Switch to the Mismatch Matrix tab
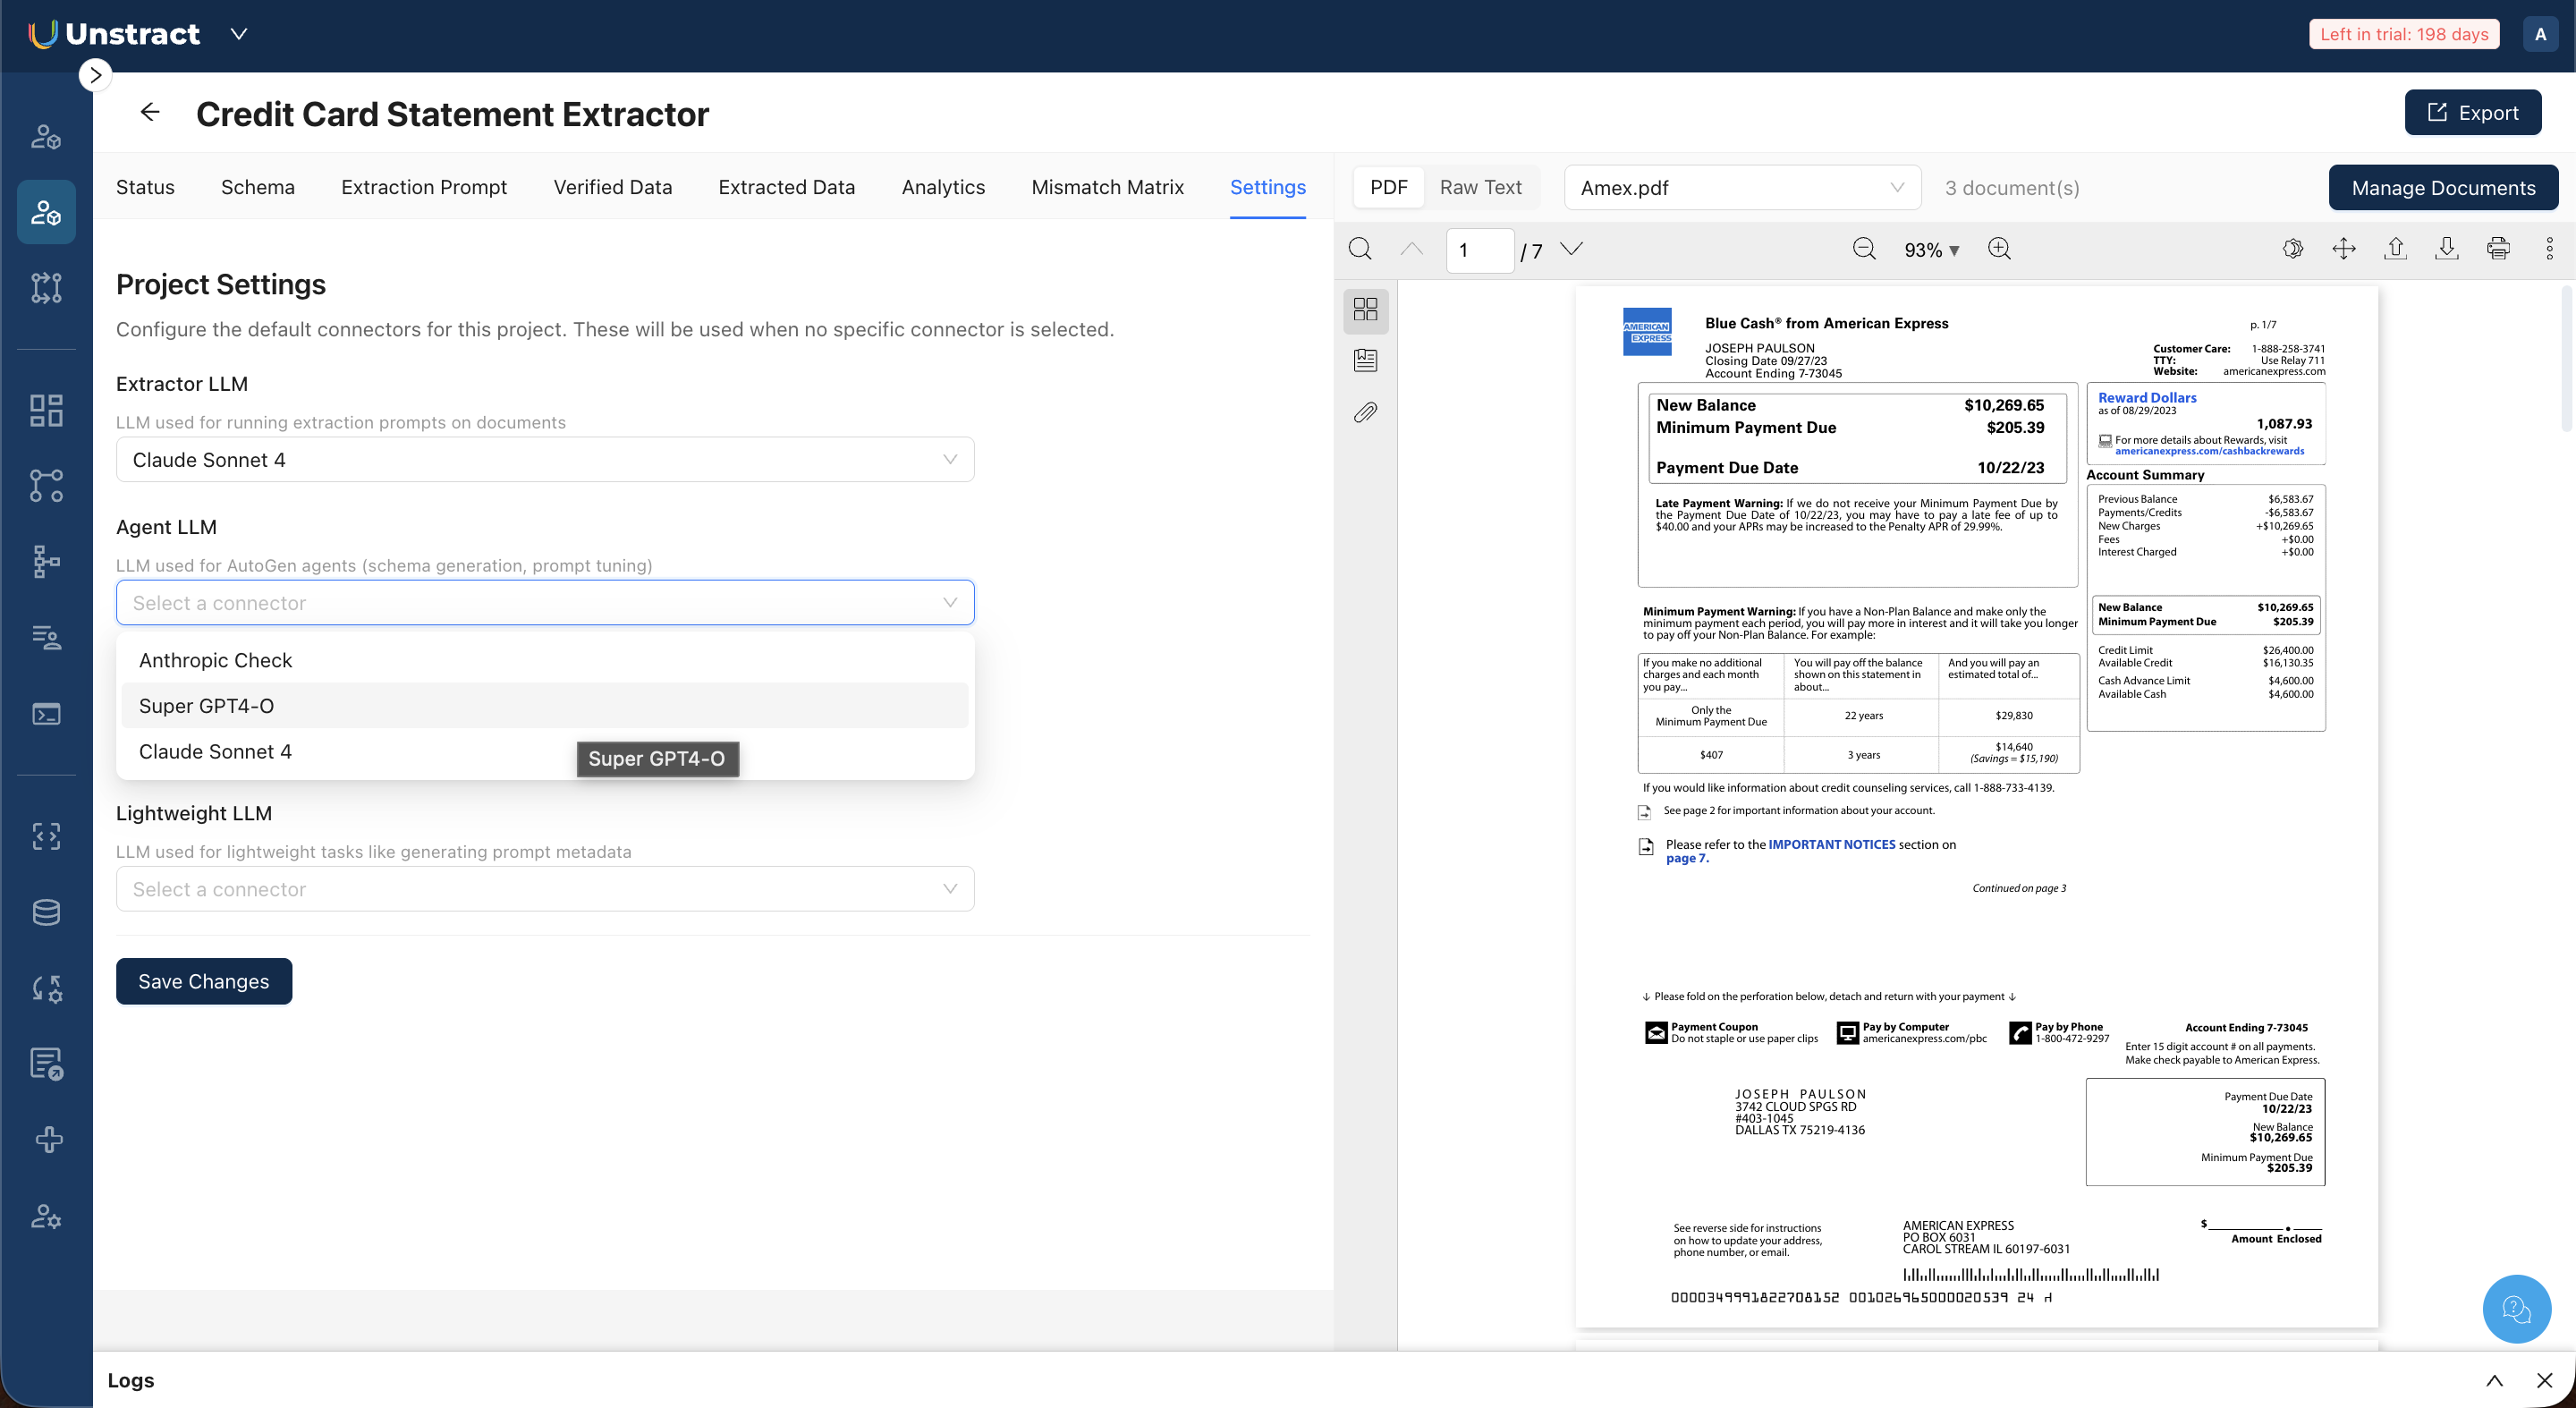 point(1107,188)
